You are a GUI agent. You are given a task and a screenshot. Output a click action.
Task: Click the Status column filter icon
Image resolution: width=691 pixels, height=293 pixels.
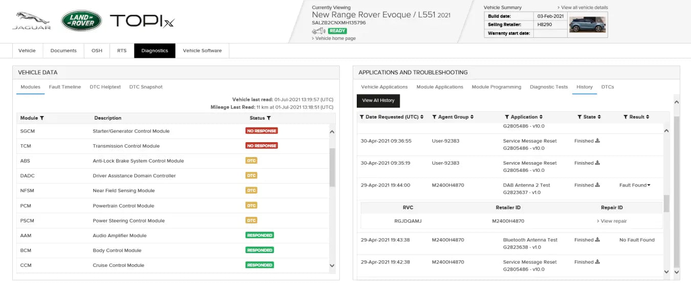pos(269,118)
